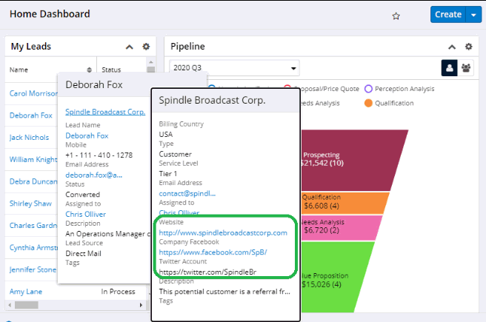The height and width of the screenshot is (322, 486).
Task: Show my pipeline with single-user icon
Action: (x=450, y=68)
